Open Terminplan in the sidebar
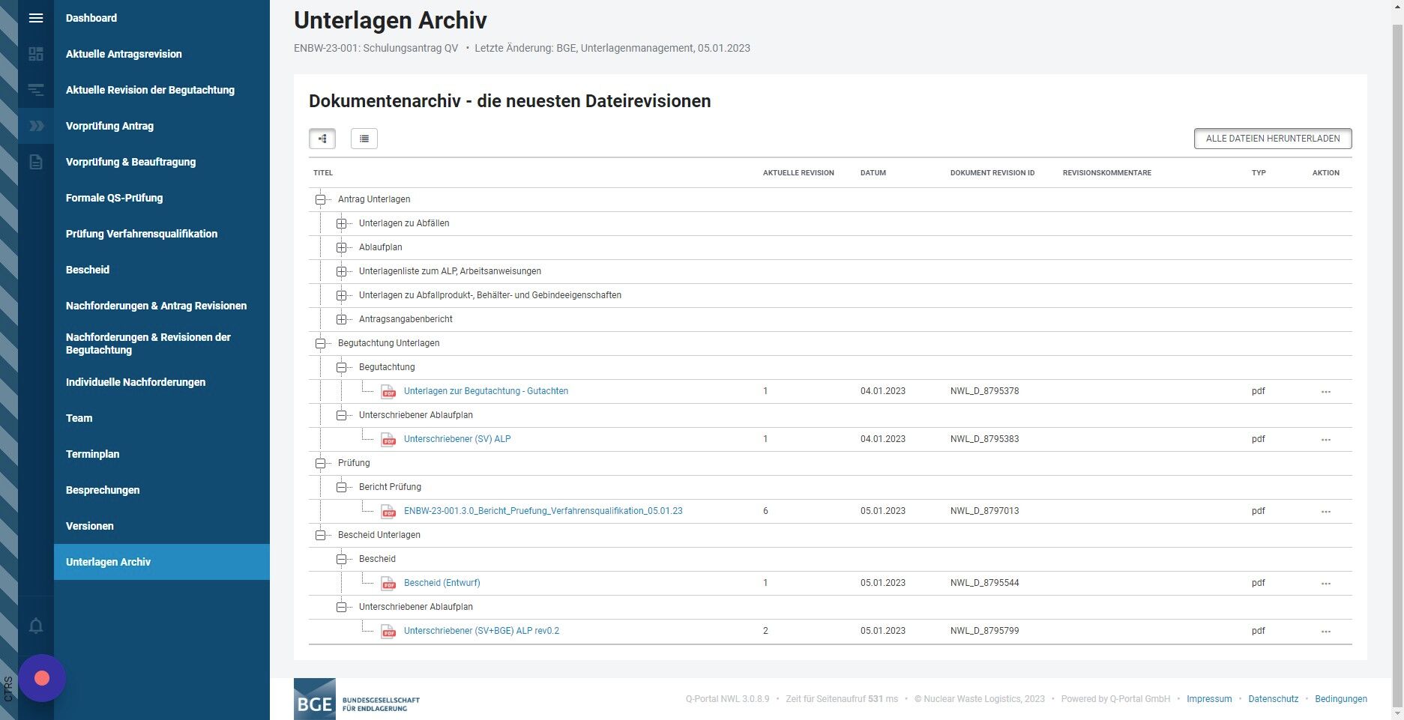The width and height of the screenshot is (1404, 720). 92,454
